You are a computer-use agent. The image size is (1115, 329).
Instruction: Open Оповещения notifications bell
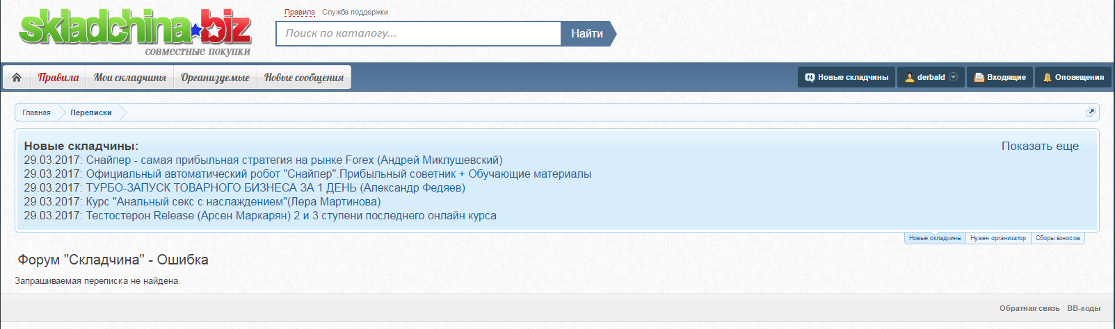1073,78
